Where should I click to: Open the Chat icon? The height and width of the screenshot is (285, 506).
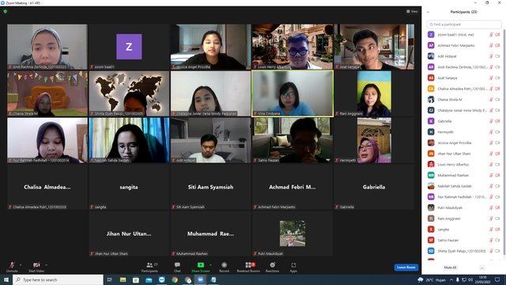pyautogui.click(x=177, y=265)
